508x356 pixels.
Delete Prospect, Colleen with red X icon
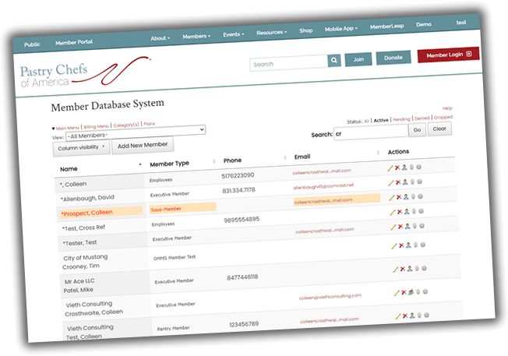click(399, 197)
